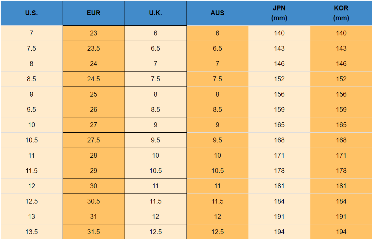Select JPN column value 140
Viewport: 372px width, 239px height.
click(279, 33)
